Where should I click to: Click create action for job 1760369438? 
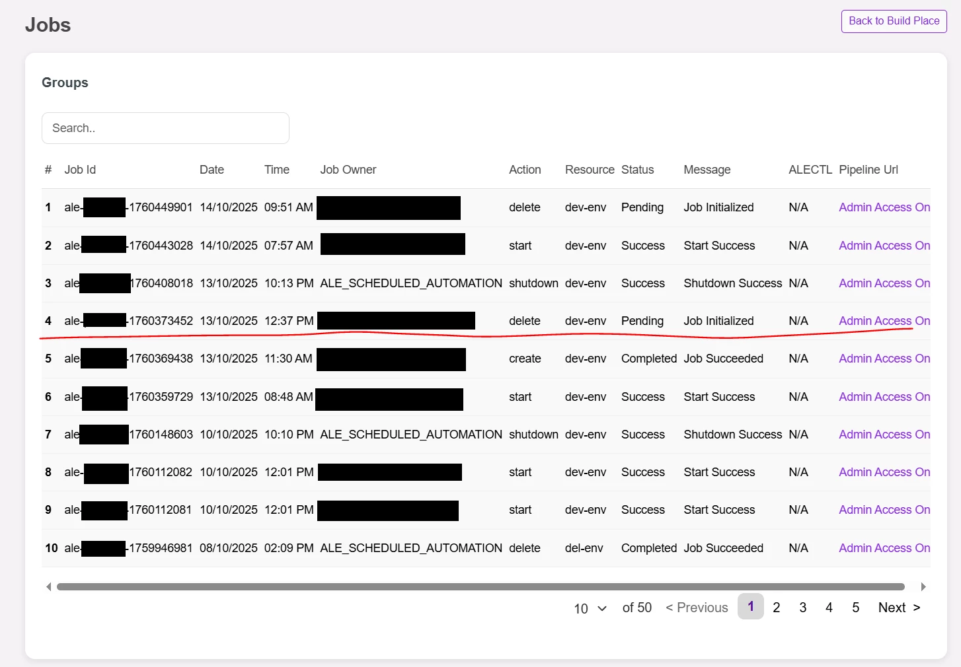point(525,359)
